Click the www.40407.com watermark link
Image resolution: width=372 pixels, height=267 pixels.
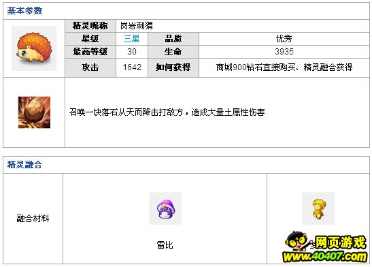[x=325, y=257]
